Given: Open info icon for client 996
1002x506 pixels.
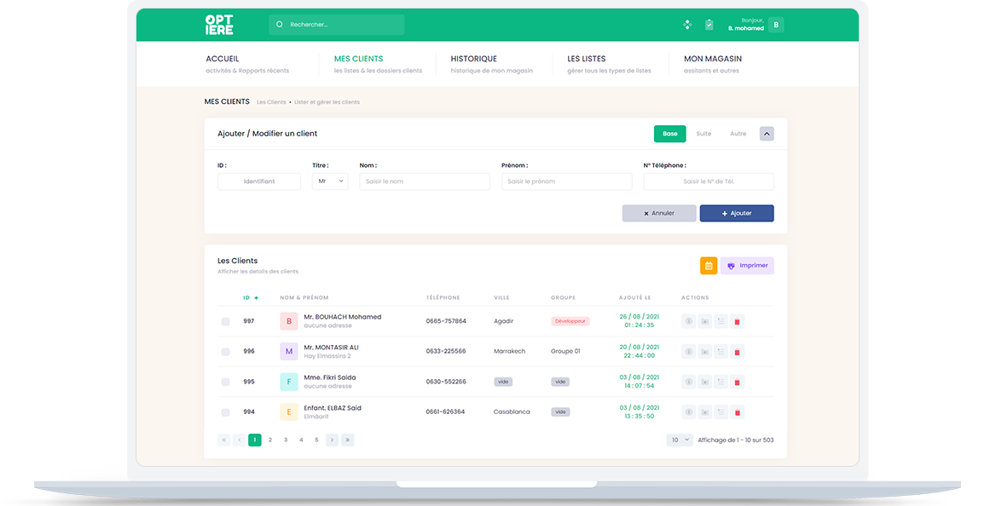Looking at the screenshot, I should [x=689, y=352].
